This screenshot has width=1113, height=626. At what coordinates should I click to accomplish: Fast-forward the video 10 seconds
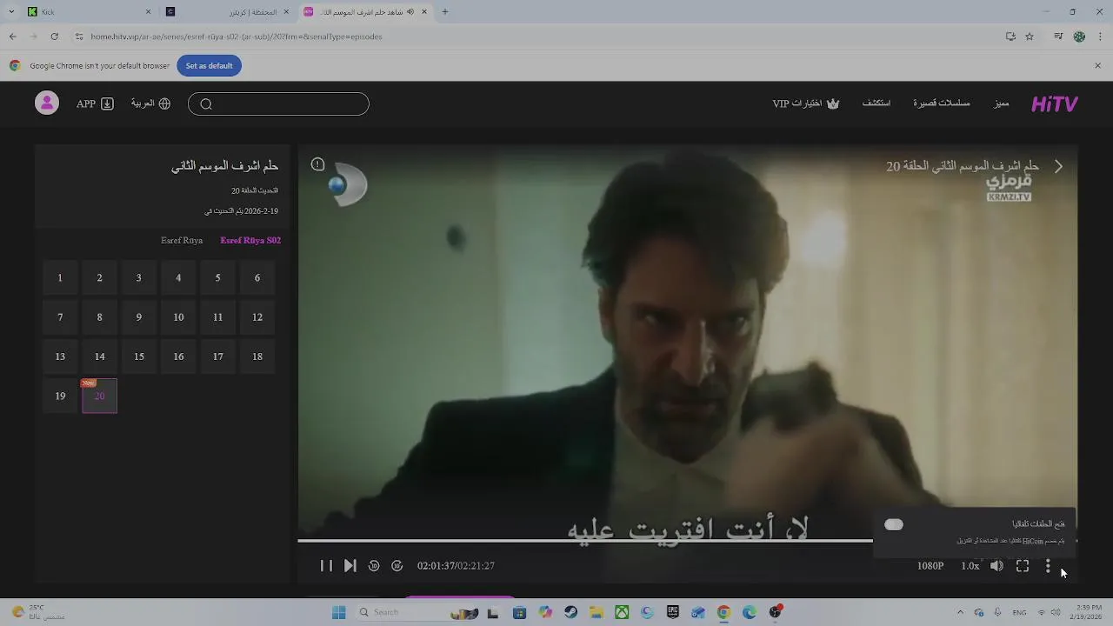(x=397, y=566)
